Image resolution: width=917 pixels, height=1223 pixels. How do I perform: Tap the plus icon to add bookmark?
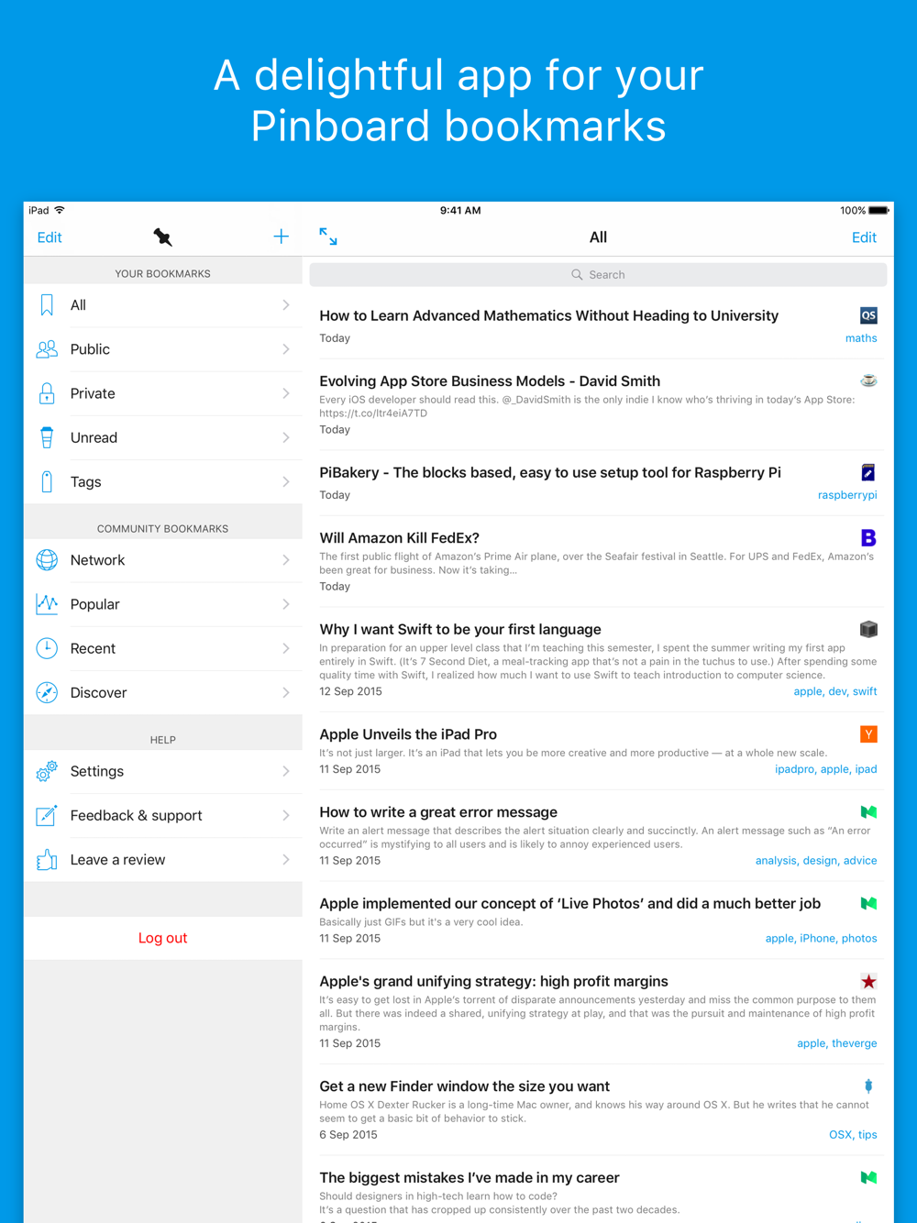click(281, 237)
